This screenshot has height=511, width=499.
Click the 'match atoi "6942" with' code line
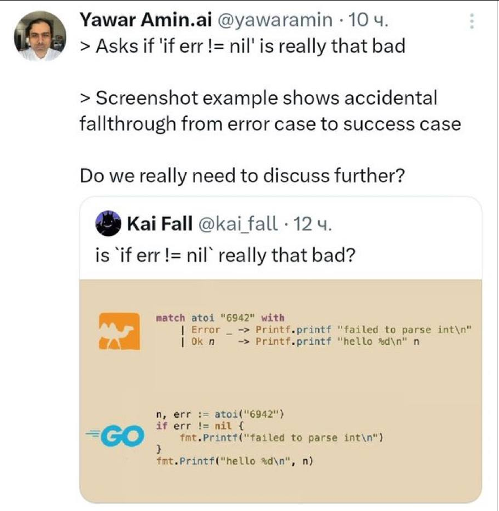(220, 318)
